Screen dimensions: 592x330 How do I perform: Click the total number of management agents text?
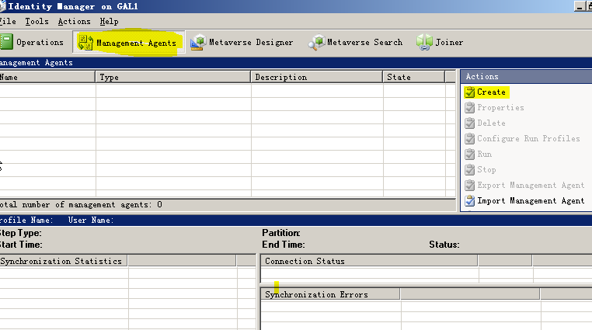(x=81, y=205)
